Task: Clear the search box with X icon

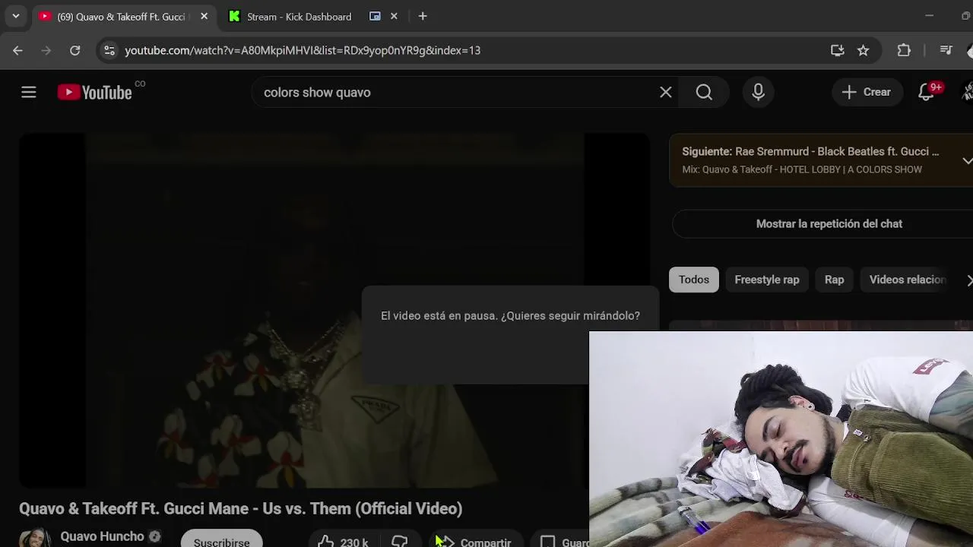Action: click(666, 92)
